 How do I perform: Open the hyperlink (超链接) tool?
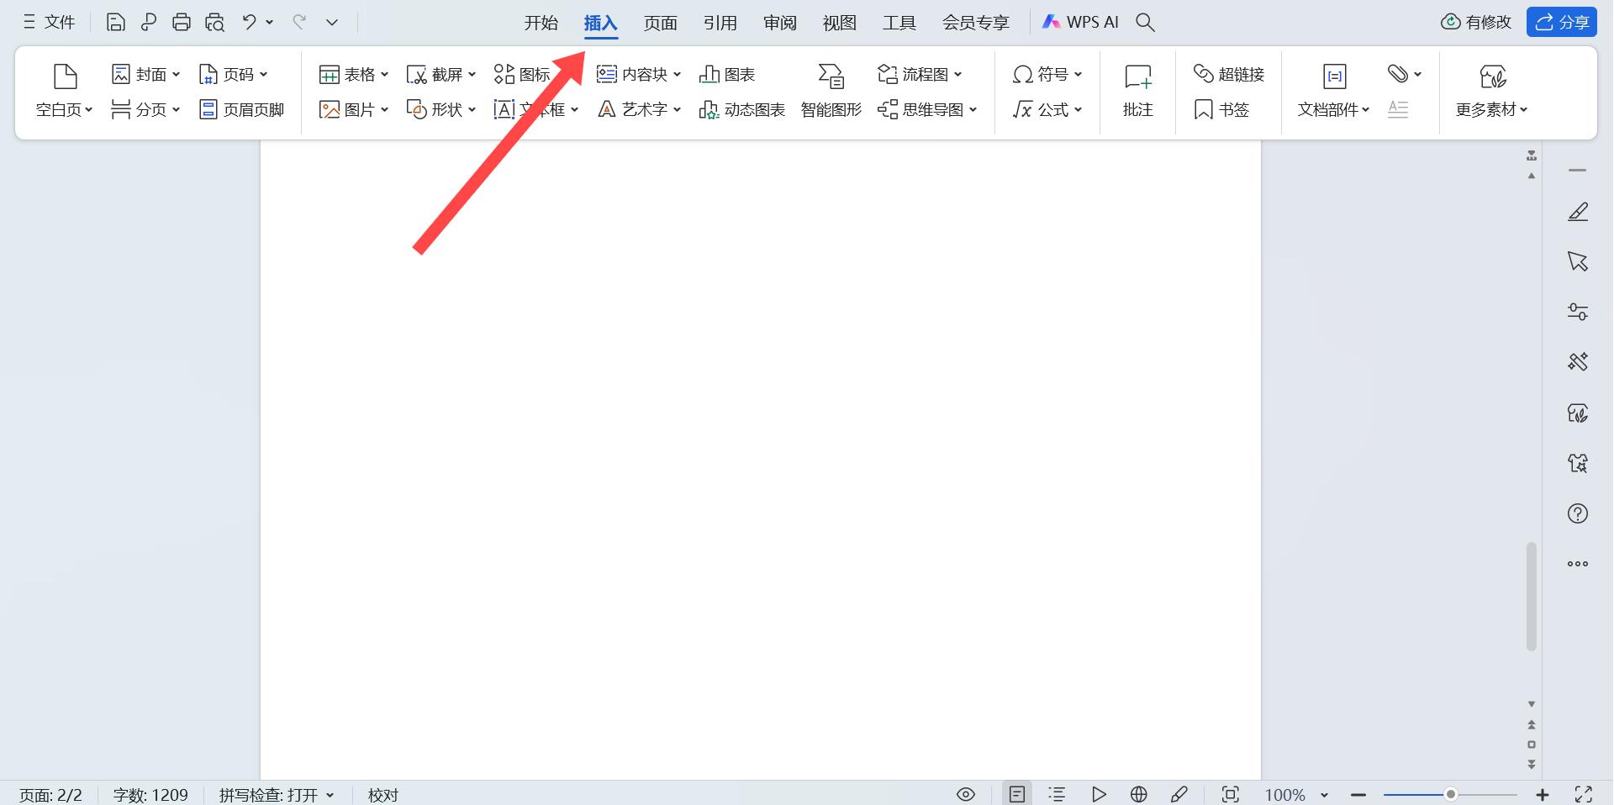(1203, 74)
